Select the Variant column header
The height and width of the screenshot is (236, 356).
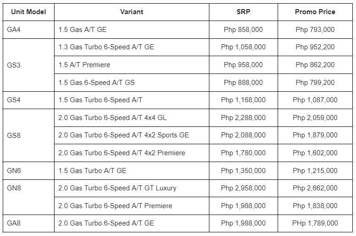click(131, 12)
